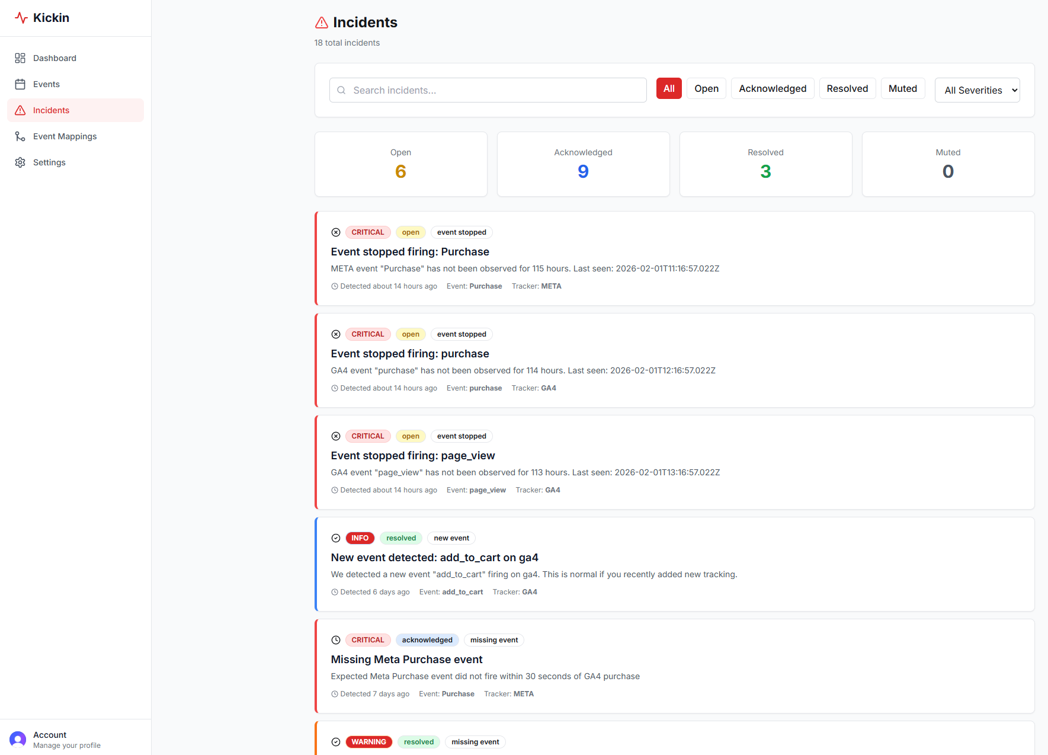1048x755 pixels.
Task: Click the status icon on Purchase incident
Action: click(336, 232)
